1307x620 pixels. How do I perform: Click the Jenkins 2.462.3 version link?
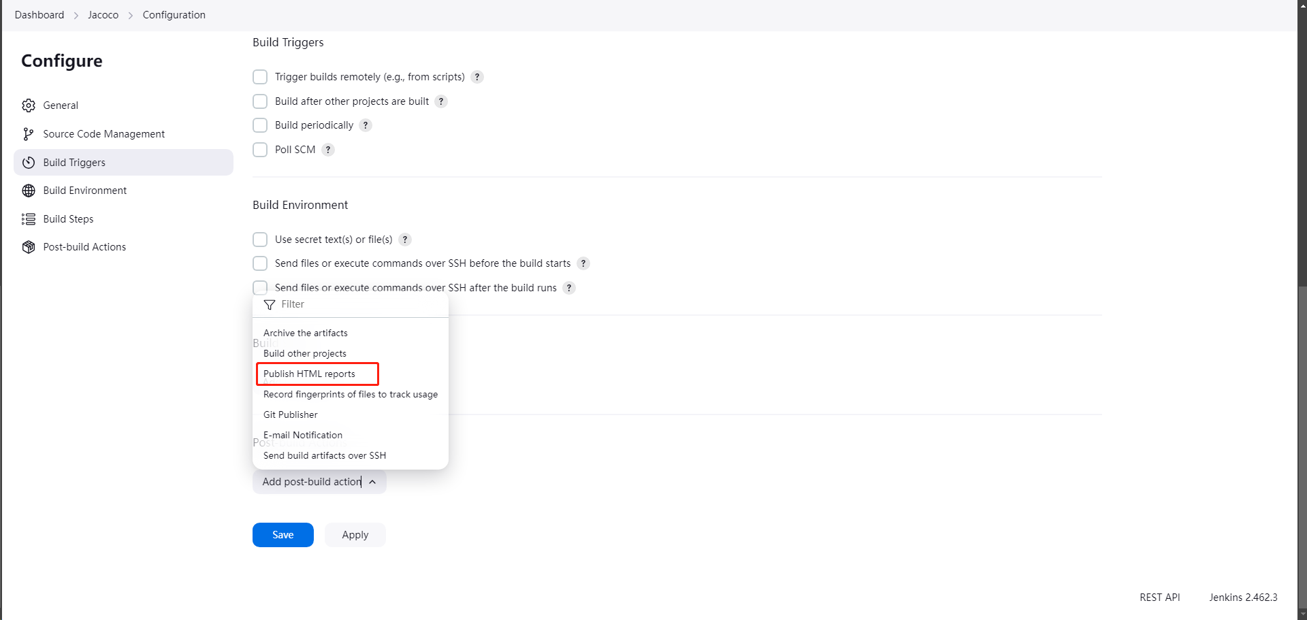pos(1243,598)
